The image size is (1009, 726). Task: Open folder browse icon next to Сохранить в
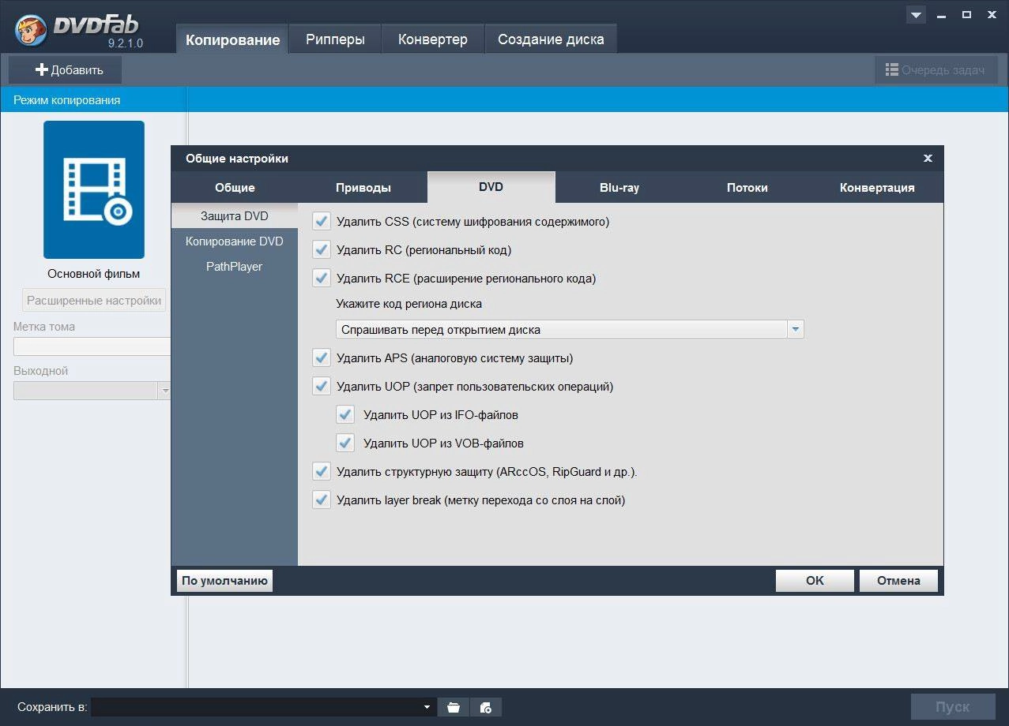tap(454, 707)
